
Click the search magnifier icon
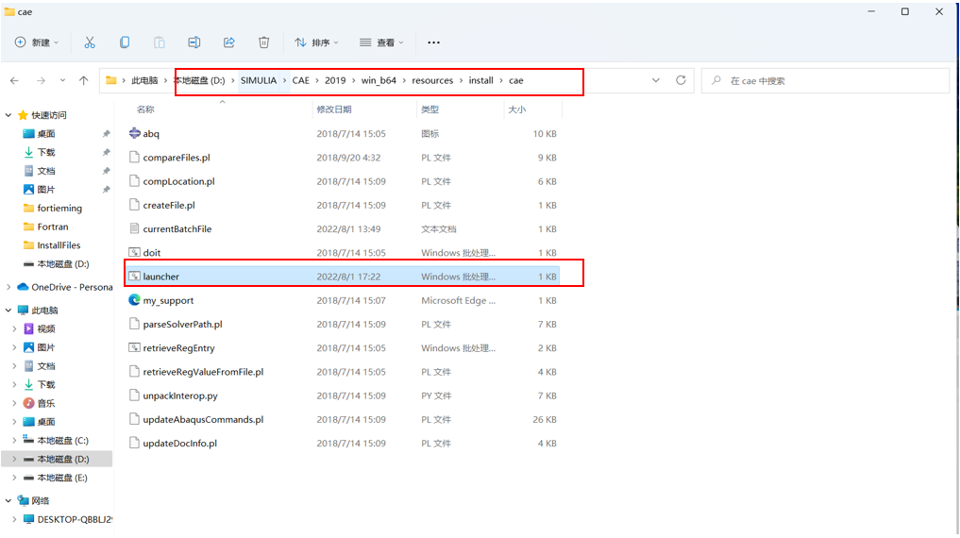point(716,80)
